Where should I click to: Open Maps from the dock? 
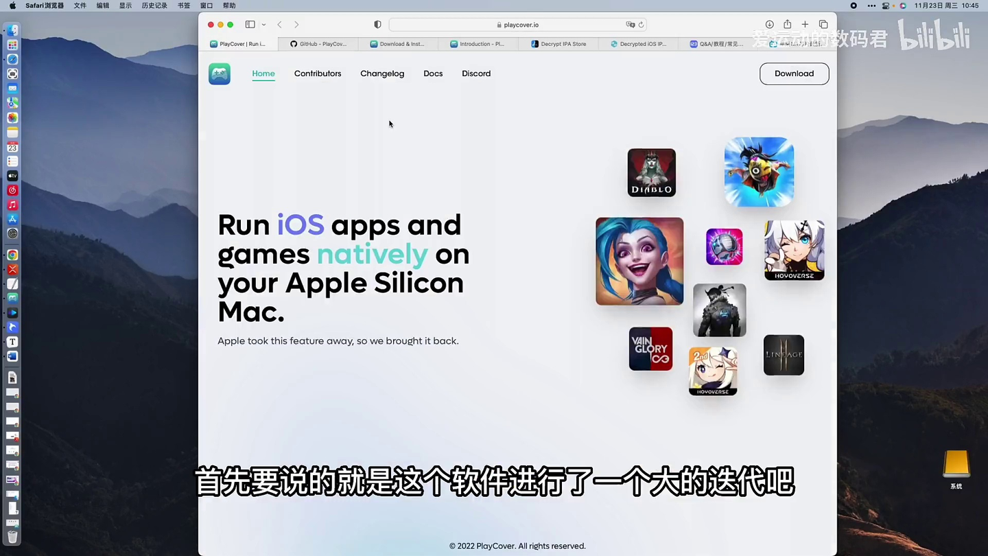(x=12, y=103)
